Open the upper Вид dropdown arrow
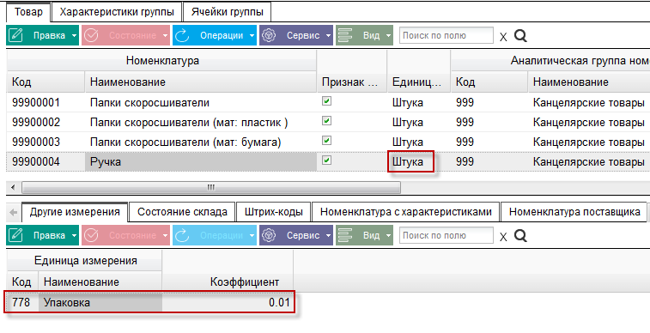650x333 pixels. (x=388, y=36)
